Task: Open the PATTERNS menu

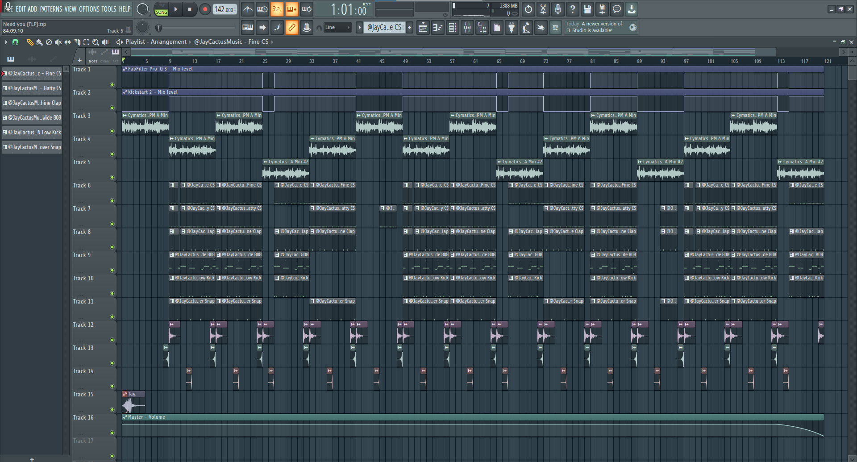Action: coord(51,9)
